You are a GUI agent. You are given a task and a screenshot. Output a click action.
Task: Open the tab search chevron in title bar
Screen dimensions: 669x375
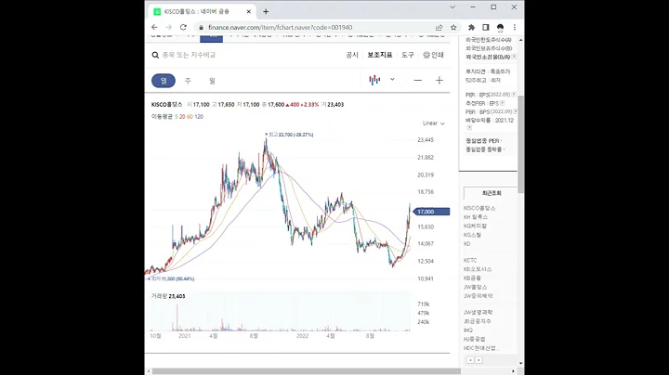pyautogui.click(x=453, y=6)
